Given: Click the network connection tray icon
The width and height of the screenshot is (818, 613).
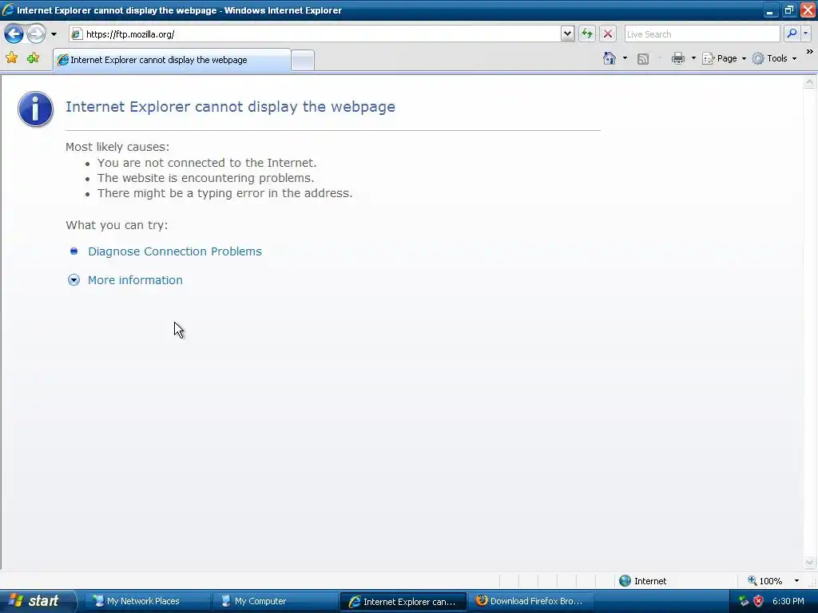Looking at the screenshot, I should coord(744,601).
